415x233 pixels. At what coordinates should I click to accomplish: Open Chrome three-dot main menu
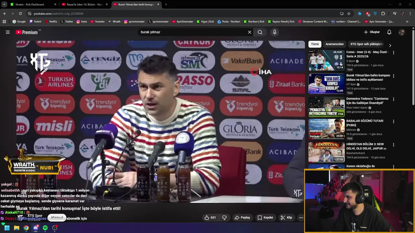click(x=410, y=14)
